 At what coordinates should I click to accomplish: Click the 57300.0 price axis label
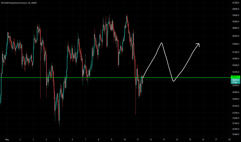click(x=236, y=52)
